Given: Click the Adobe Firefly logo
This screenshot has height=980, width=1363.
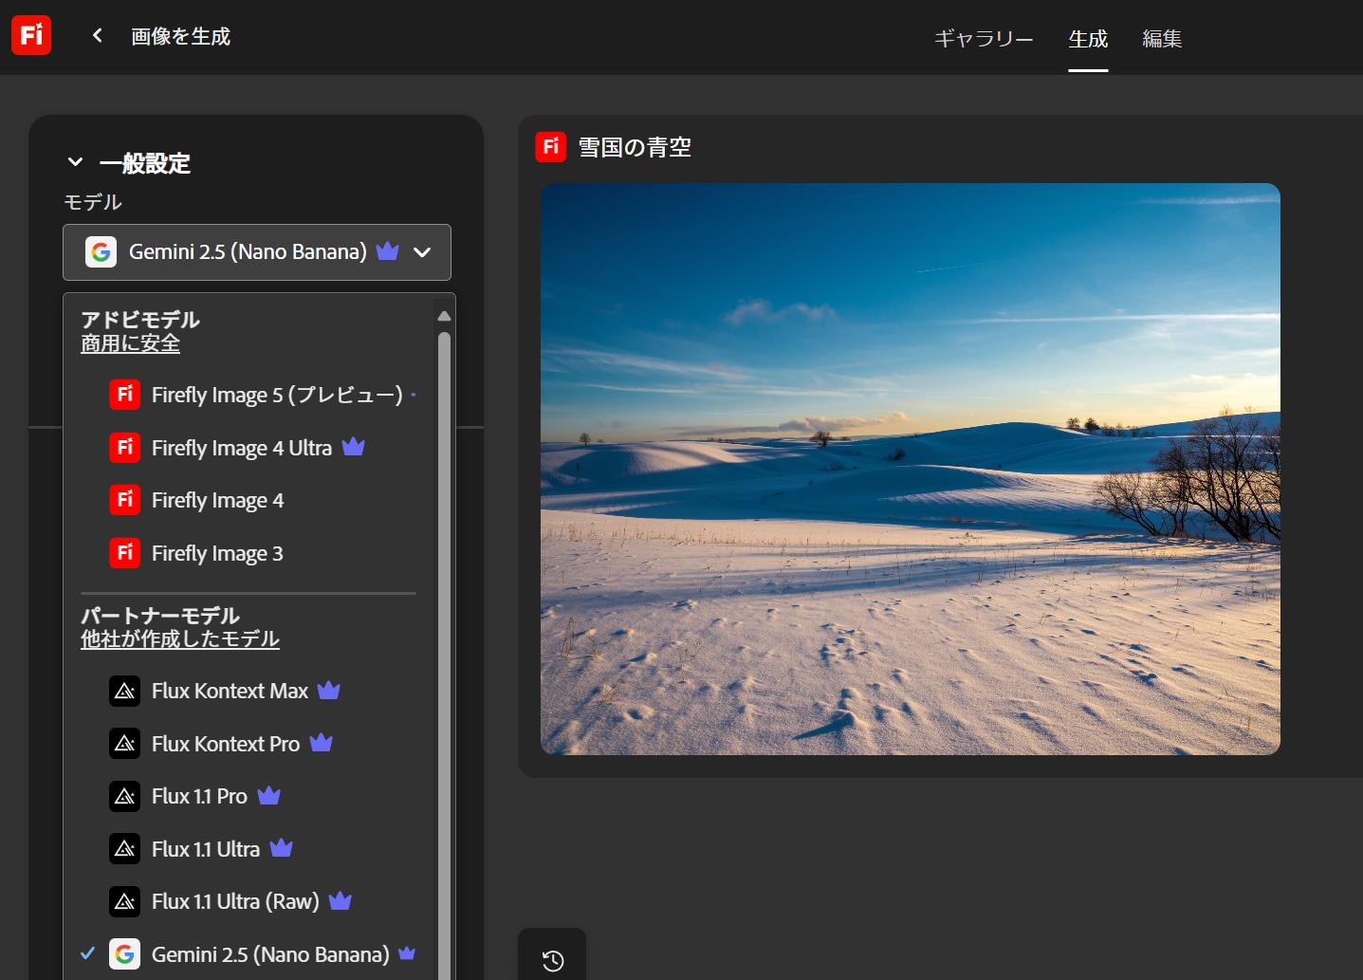Looking at the screenshot, I should click(31, 35).
